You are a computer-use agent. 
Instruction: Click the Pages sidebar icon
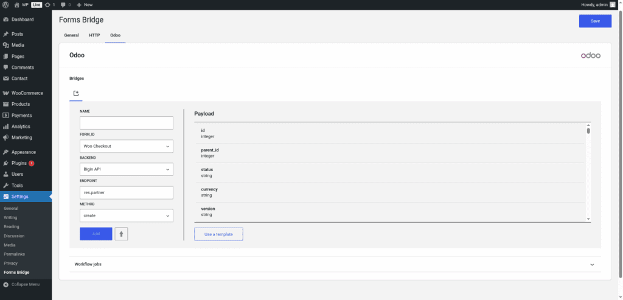click(6, 57)
